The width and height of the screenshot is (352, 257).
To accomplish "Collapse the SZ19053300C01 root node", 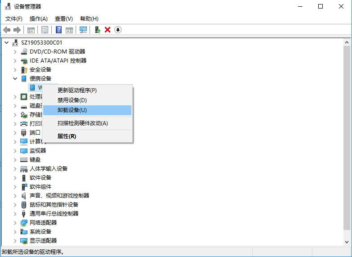I will 7,42.
